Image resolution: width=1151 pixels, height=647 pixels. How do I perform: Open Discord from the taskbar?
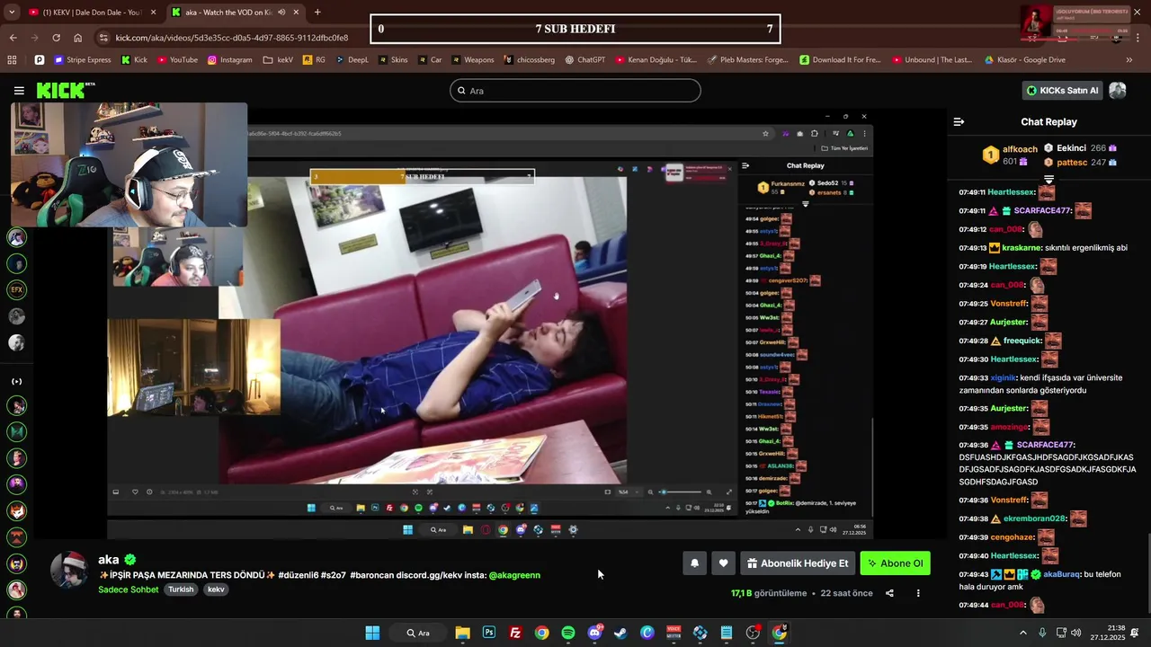[x=594, y=633]
